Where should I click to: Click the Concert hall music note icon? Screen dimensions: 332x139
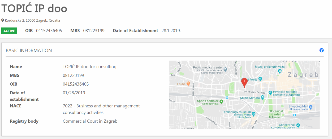point(298,125)
